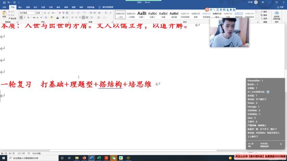
Task: Redo action in quick access toolbar
Action: pyautogui.click(x=14, y=2)
